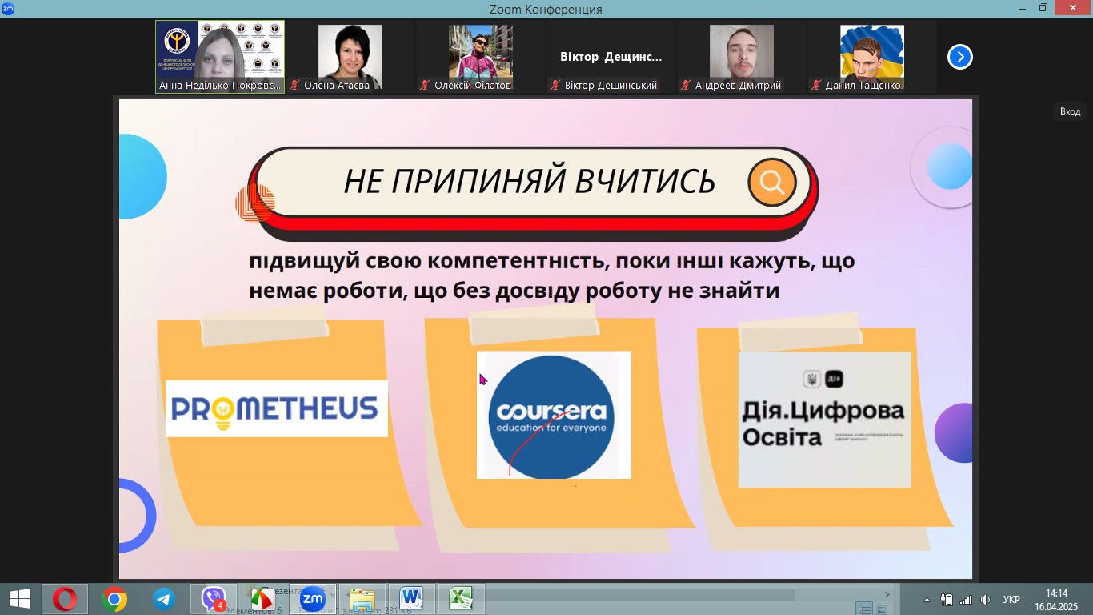This screenshot has height=615, width=1093.
Task: Open the Windows Start button
Action: [20, 598]
